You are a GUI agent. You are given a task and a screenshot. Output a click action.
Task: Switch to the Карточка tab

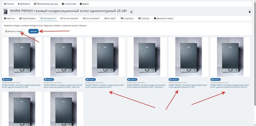[9, 18]
